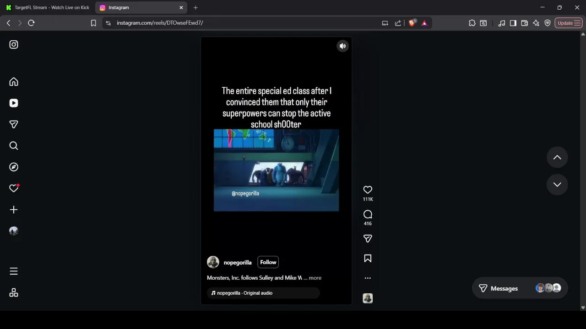Share the reel via paper plane

coord(368,239)
